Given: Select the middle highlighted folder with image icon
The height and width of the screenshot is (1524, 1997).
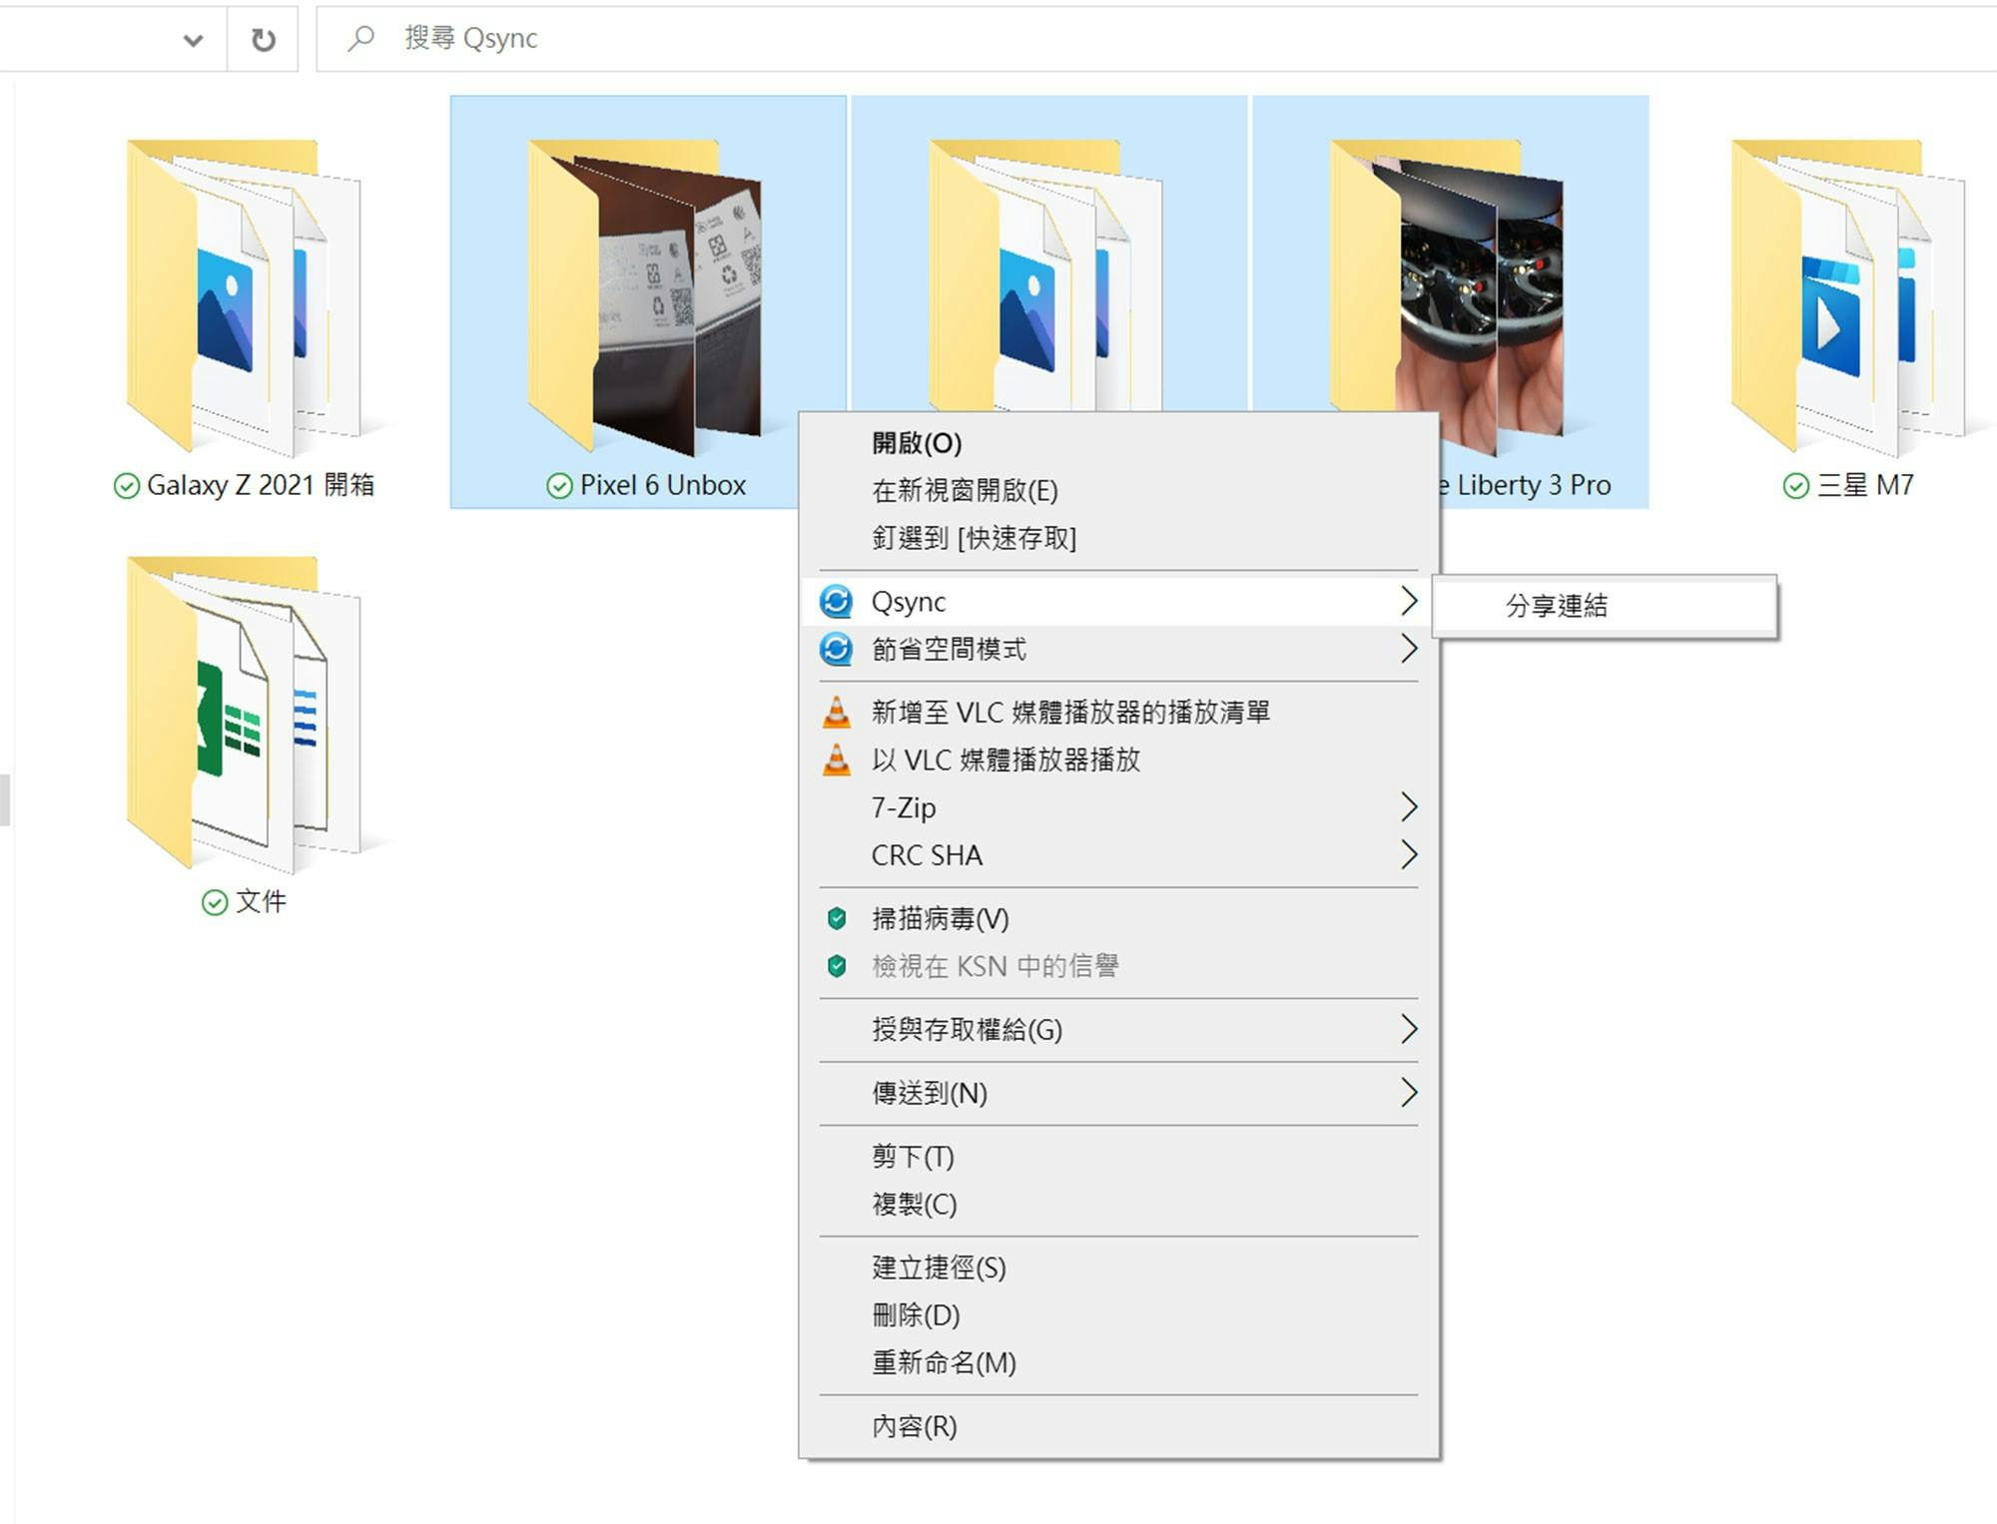Looking at the screenshot, I should click(1046, 274).
